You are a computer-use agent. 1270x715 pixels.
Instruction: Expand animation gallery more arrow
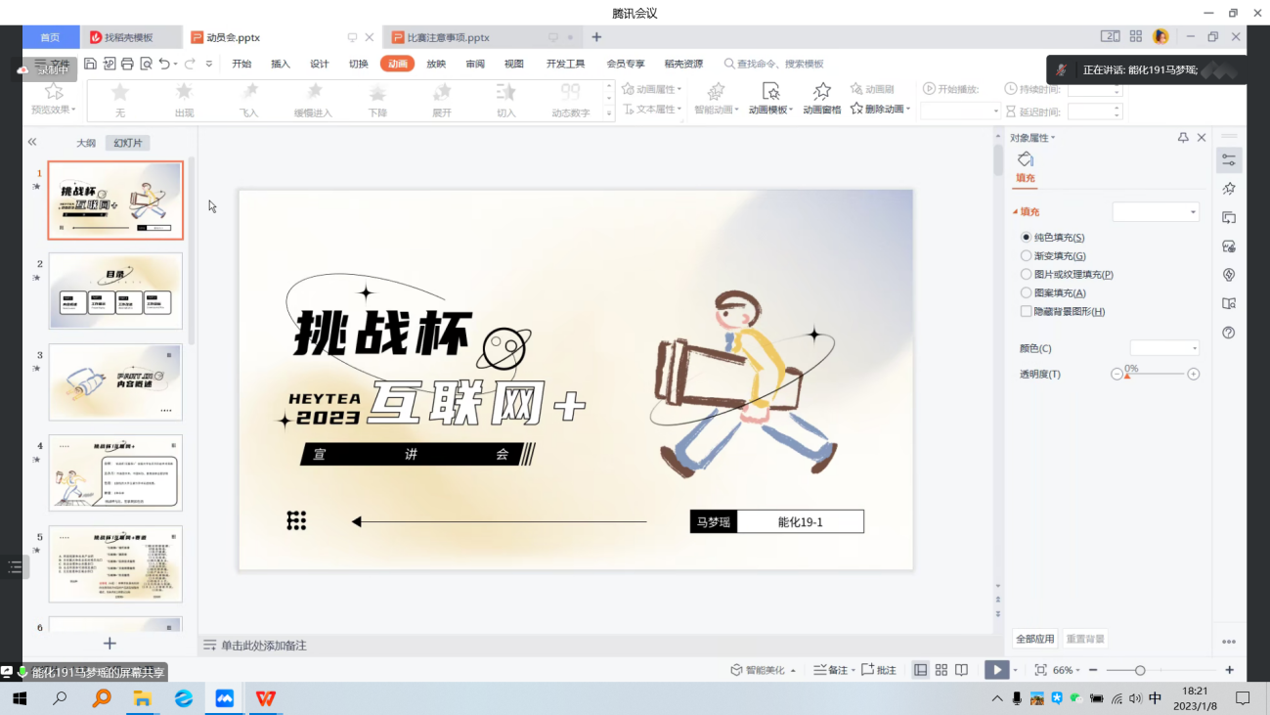(x=609, y=113)
